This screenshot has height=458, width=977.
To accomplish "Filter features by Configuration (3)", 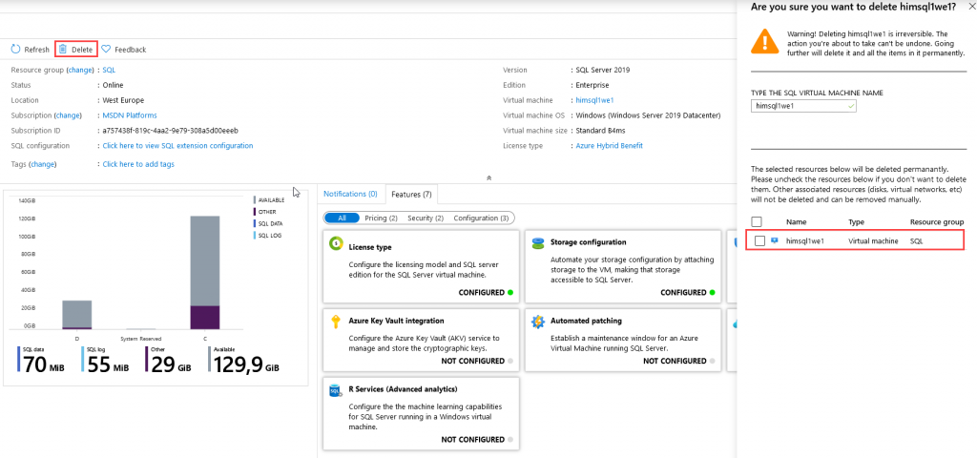I will pos(481,219).
